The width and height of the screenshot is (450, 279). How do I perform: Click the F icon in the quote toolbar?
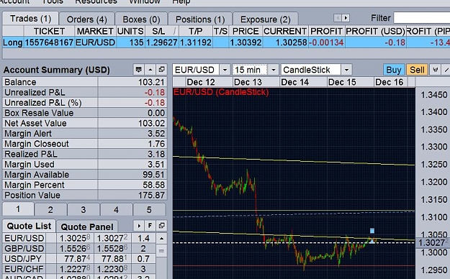[150, 226]
